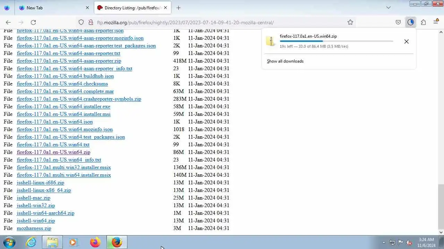Open the Extensions puzzle icon
This screenshot has height=249, width=444.
[423, 22]
